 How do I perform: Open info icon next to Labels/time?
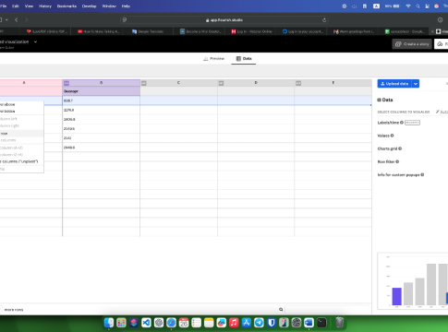402,123
